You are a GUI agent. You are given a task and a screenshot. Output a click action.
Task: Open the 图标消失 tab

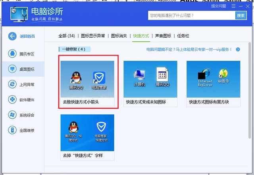119,36
